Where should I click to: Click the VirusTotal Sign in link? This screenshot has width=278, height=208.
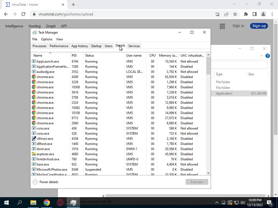pos(238,26)
